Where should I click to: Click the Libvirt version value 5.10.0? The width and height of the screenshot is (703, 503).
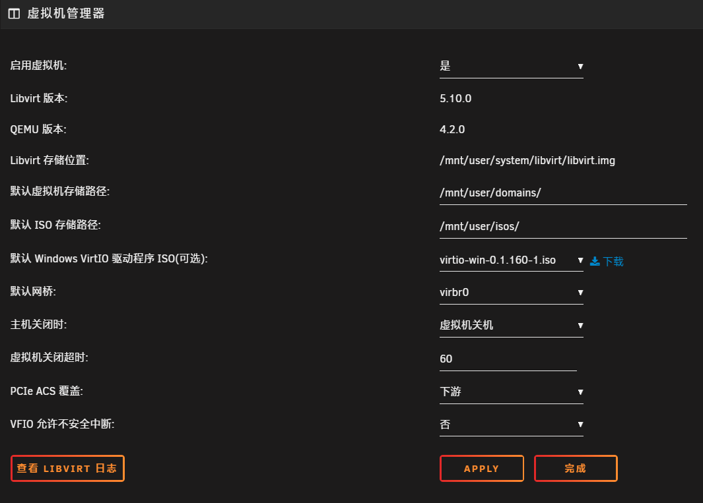[x=455, y=98]
